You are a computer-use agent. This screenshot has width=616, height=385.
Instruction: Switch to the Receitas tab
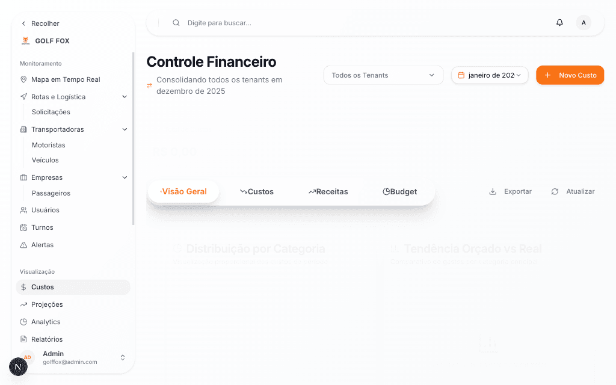tap(328, 191)
